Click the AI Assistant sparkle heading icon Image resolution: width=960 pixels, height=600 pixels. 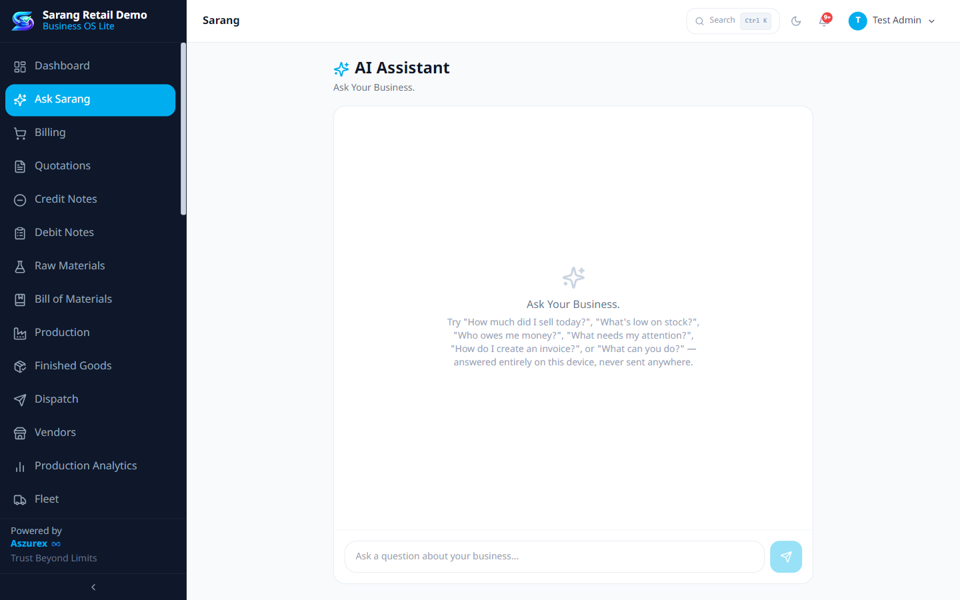pos(341,69)
